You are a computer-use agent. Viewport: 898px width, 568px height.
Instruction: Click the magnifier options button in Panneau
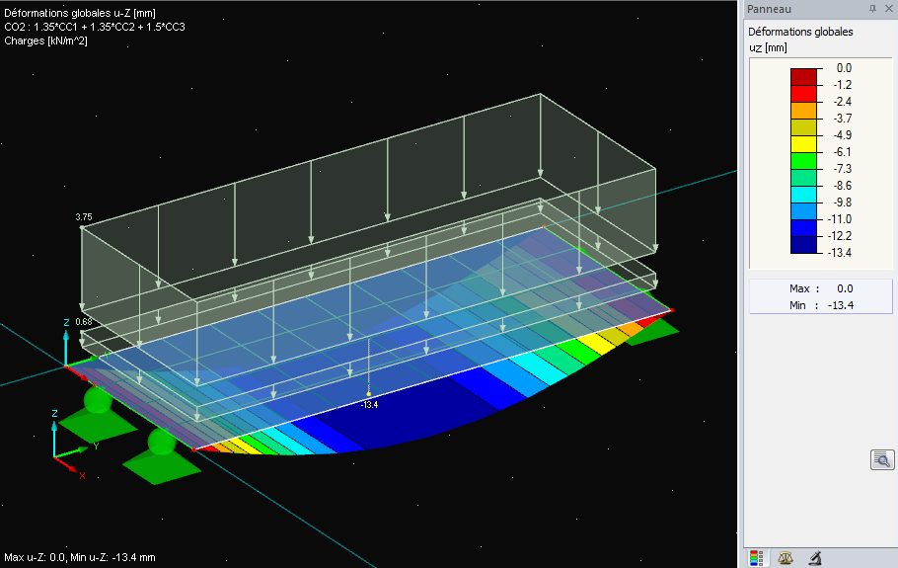pyautogui.click(x=882, y=459)
